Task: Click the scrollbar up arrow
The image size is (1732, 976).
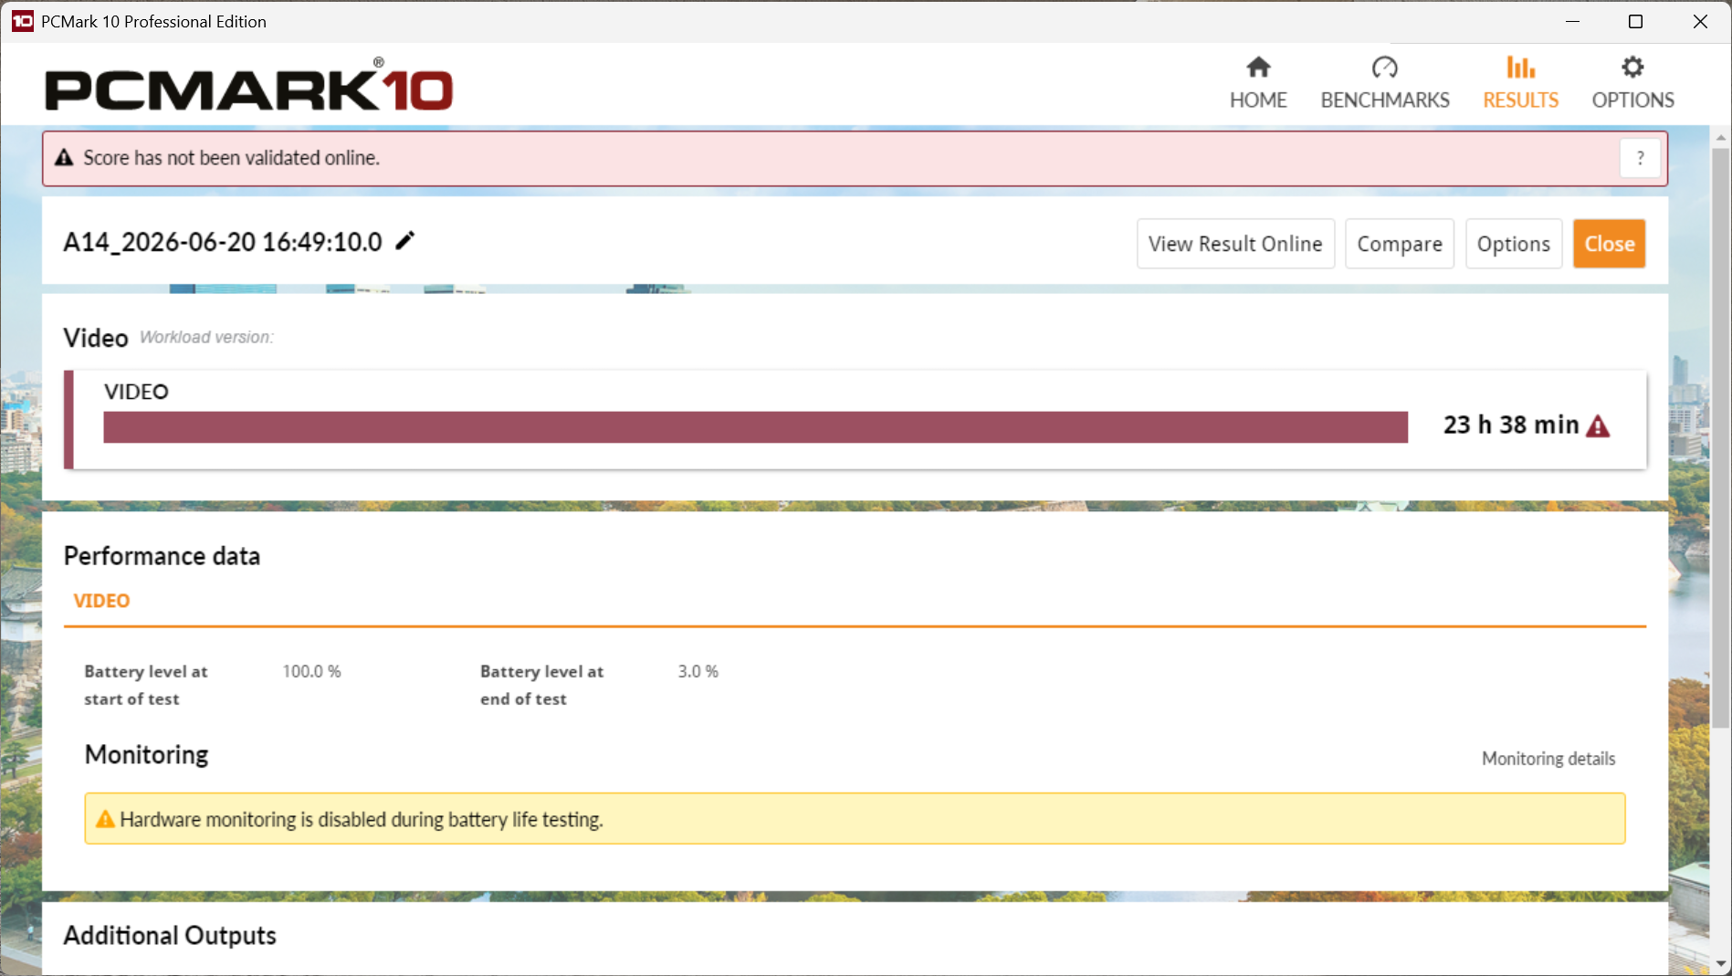Action: (x=1721, y=138)
